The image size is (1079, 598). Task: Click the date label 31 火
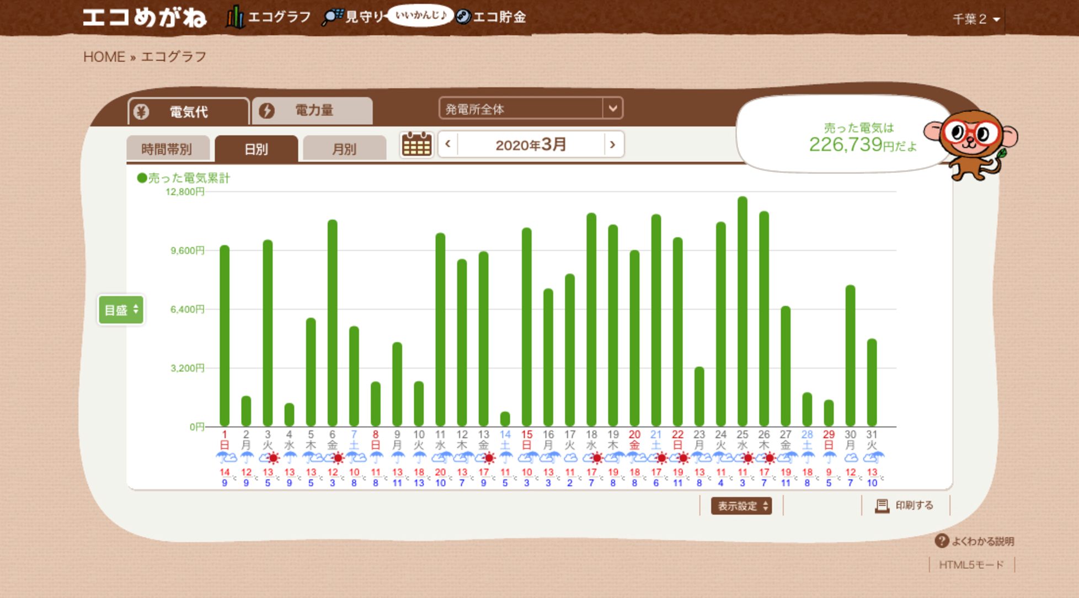click(x=872, y=440)
